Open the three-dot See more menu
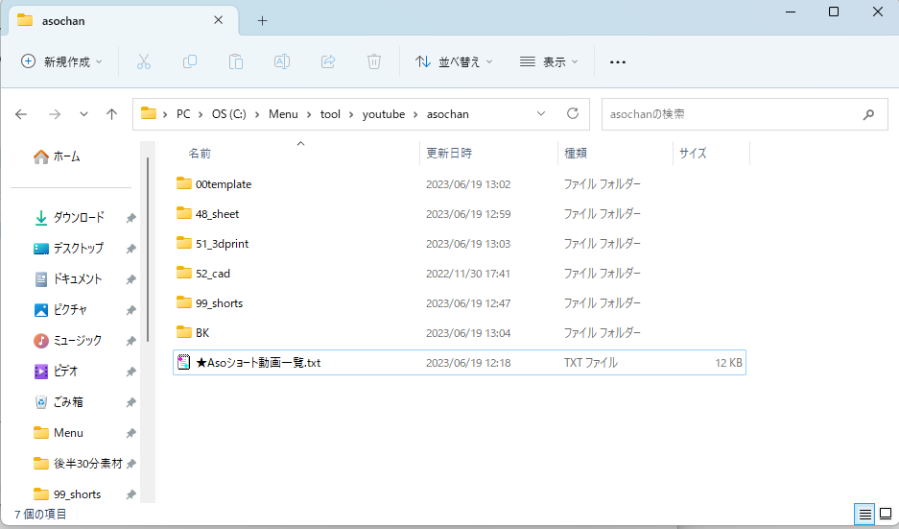899x529 pixels. (618, 62)
